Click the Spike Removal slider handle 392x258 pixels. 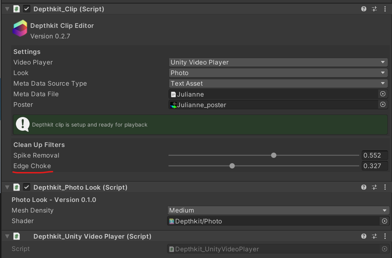click(274, 155)
